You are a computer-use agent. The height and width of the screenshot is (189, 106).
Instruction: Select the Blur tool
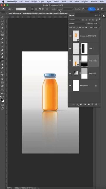tap(2, 64)
